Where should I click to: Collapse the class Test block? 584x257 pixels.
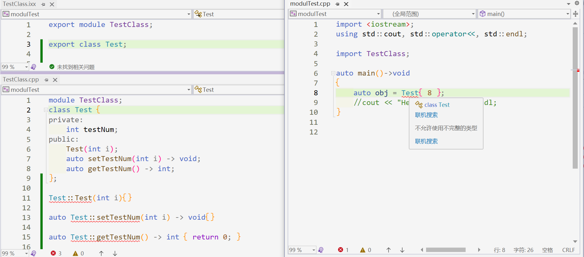click(46, 110)
